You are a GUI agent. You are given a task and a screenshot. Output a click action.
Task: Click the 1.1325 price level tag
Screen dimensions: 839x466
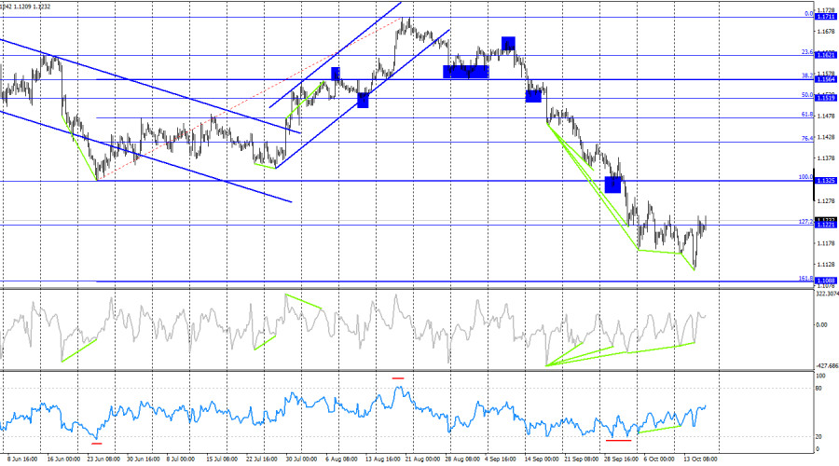point(826,181)
